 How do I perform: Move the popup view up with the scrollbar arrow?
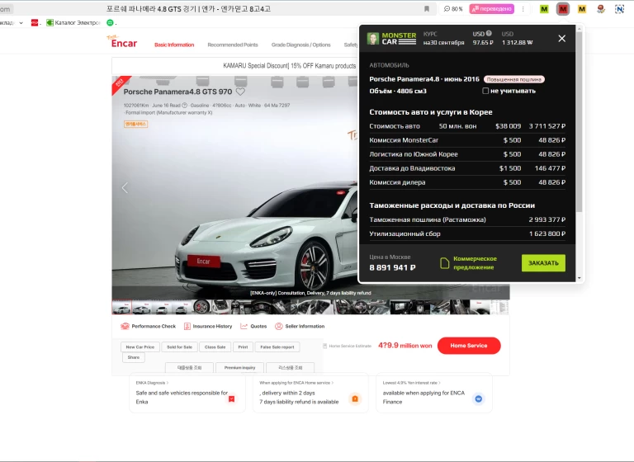pyautogui.click(x=579, y=29)
